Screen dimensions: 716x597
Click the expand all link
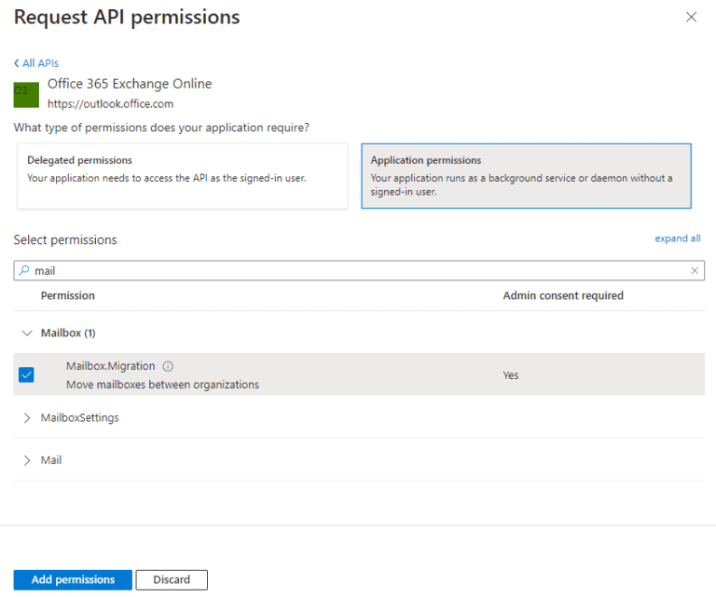click(x=677, y=238)
